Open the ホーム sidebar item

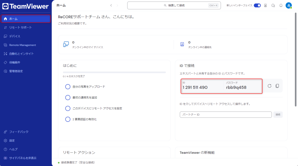[x=26, y=19]
